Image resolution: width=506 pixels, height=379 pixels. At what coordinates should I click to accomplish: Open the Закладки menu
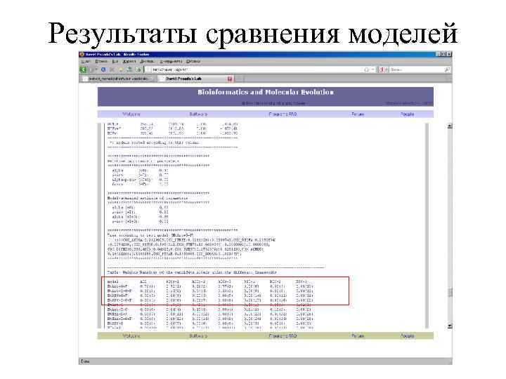coord(147,61)
